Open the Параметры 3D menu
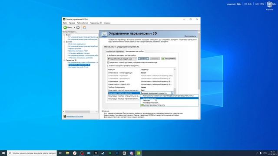 tap(96, 23)
